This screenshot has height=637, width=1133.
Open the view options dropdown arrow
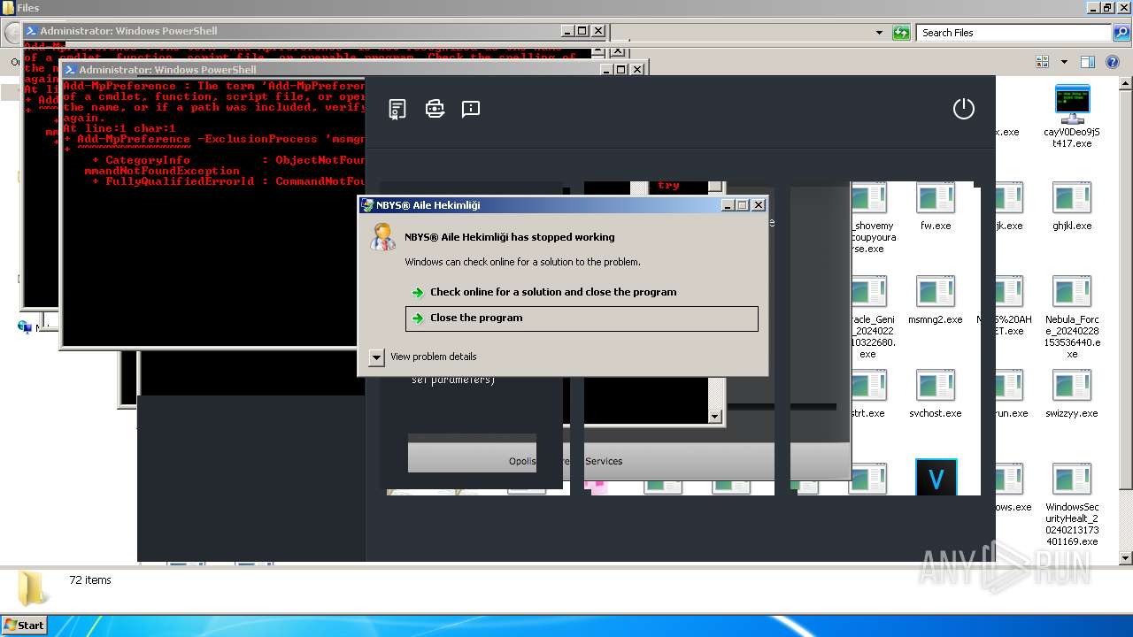[1064, 62]
